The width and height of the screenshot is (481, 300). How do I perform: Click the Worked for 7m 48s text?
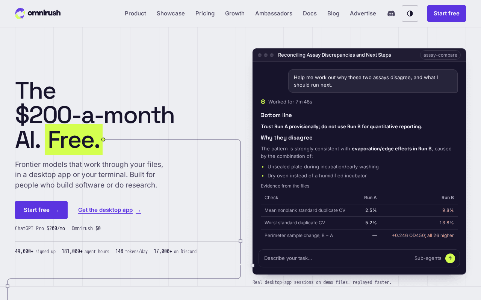point(290,102)
